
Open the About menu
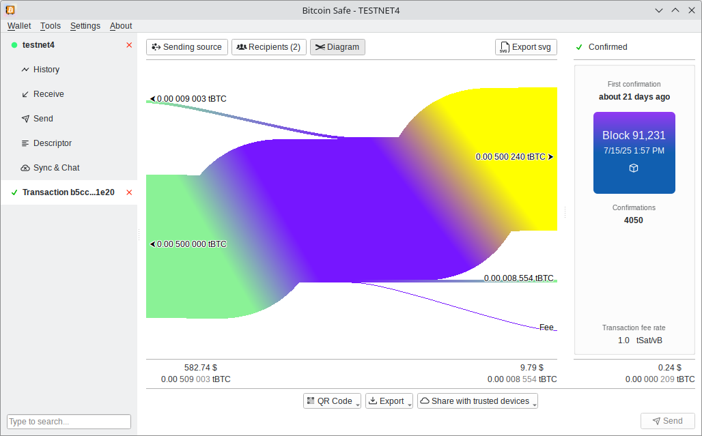pyautogui.click(x=121, y=26)
